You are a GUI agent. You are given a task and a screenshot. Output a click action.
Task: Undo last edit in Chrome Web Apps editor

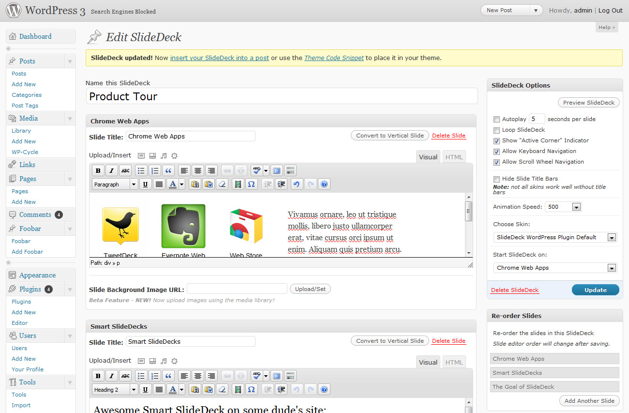(x=297, y=184)
